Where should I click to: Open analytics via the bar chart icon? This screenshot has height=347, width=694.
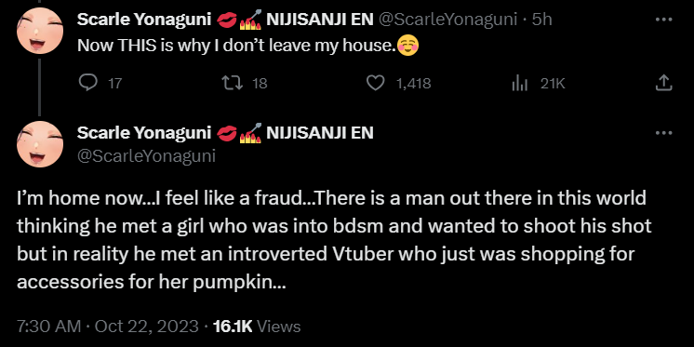520,83
